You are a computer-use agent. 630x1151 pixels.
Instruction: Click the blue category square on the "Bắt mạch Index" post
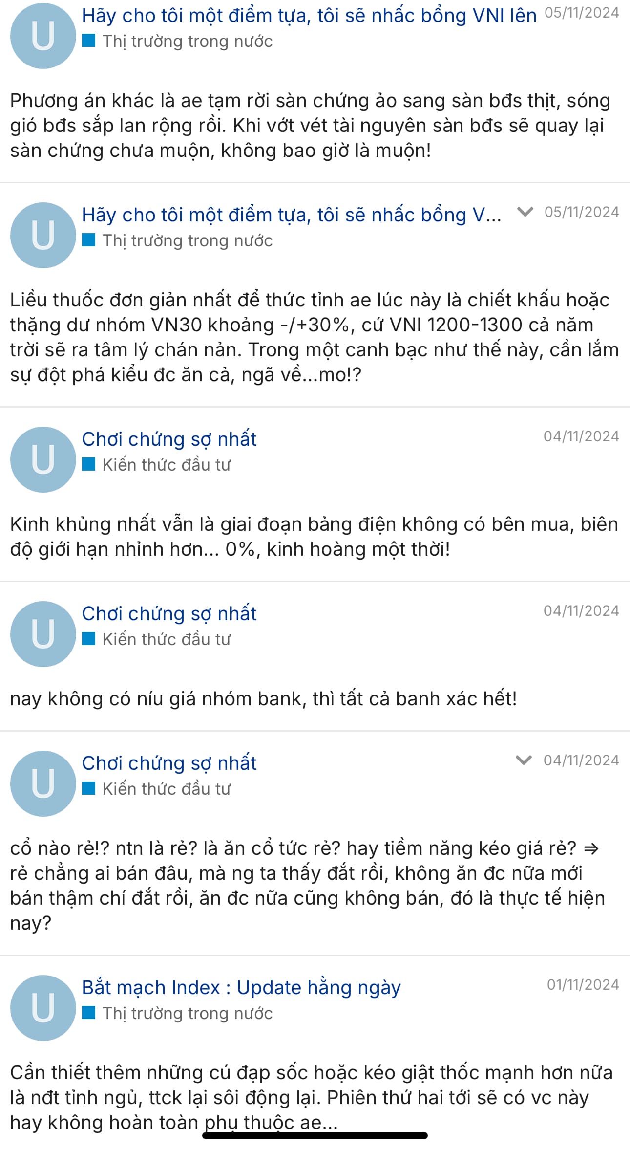[x=88, y=1012]
